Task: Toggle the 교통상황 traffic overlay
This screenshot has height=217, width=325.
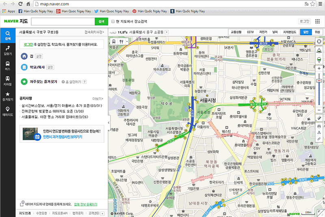Action: (236, 32)
